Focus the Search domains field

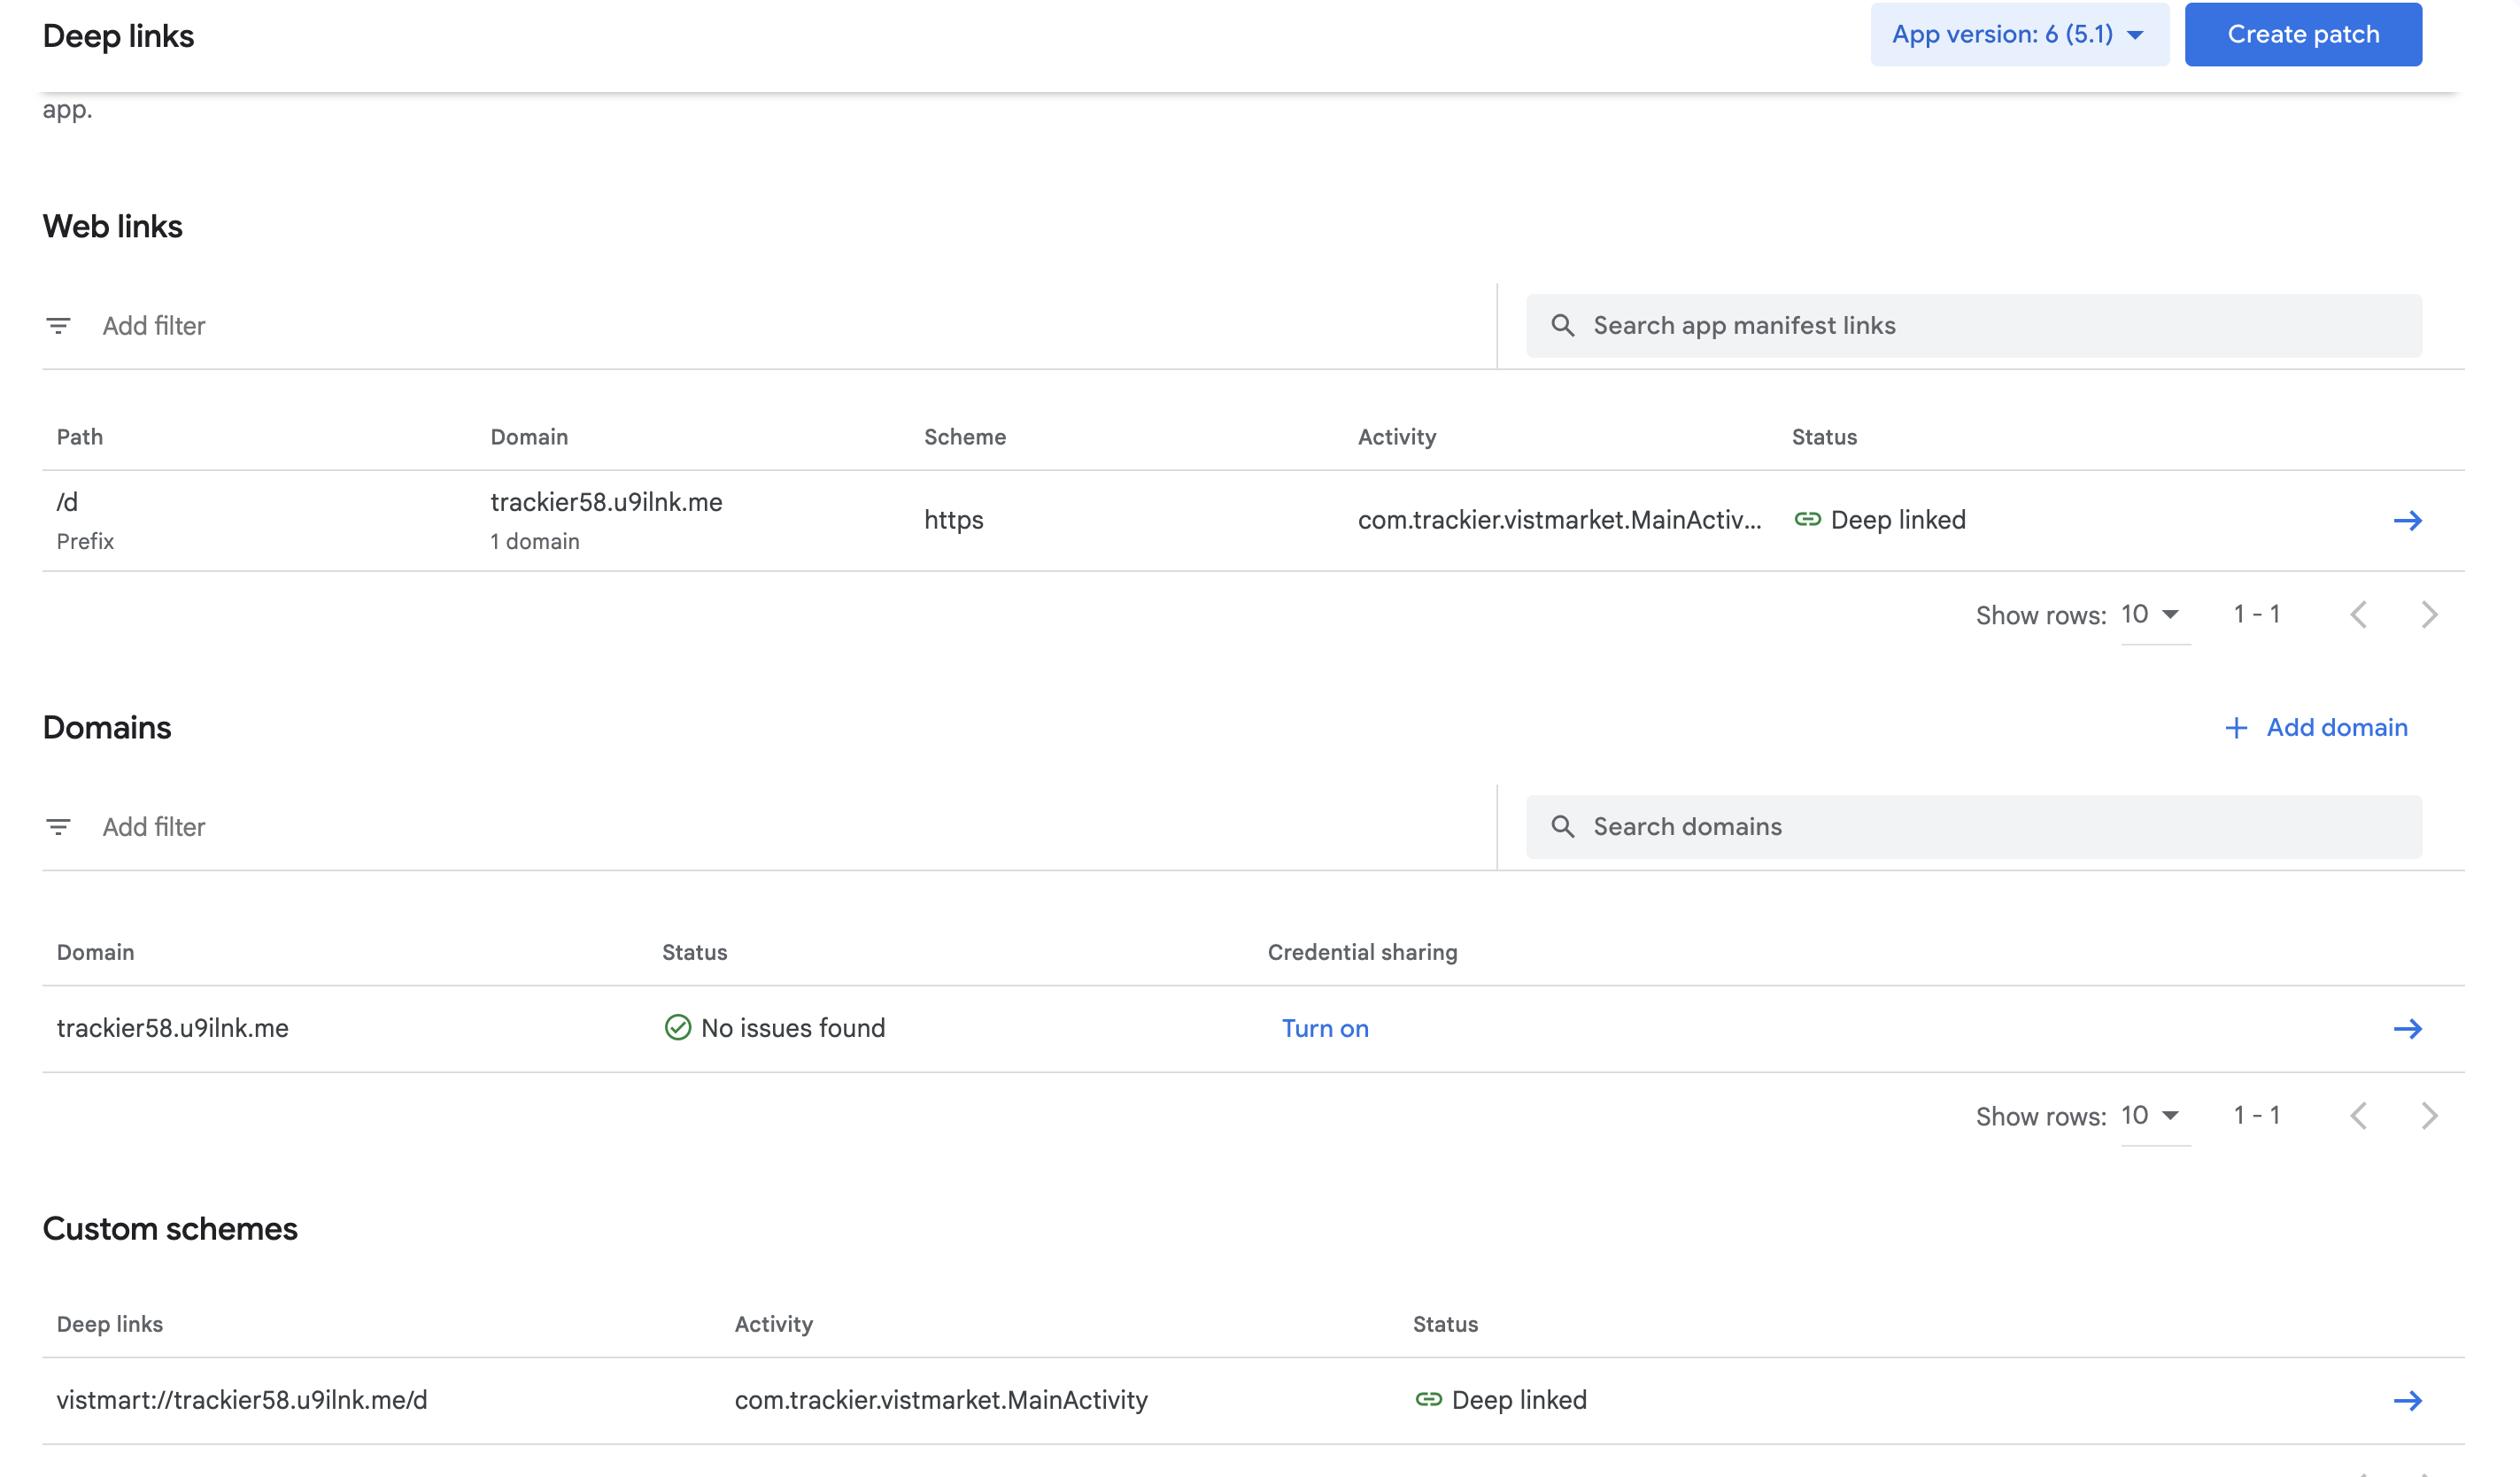point(1990,827)
